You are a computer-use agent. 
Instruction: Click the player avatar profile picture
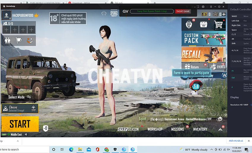click(6, 15)
